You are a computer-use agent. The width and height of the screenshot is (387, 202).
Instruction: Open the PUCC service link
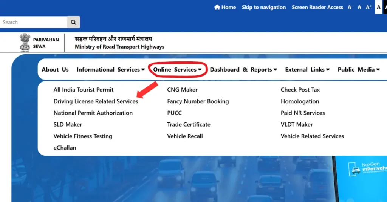(174, 113)
